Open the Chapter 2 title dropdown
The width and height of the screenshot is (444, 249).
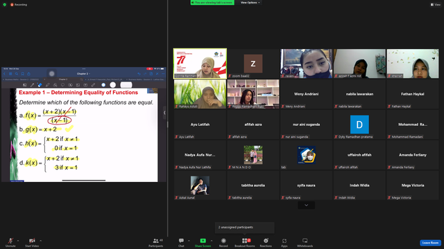pyautogui.click(x=83, y=74)
